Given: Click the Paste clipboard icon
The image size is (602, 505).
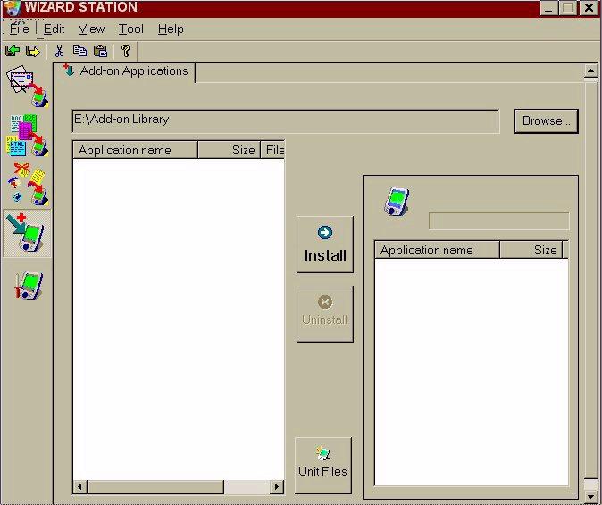Looking at the screenshot, I should (100, 52).
